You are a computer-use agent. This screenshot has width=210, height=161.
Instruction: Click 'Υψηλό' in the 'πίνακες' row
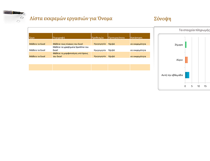point(111,44)
